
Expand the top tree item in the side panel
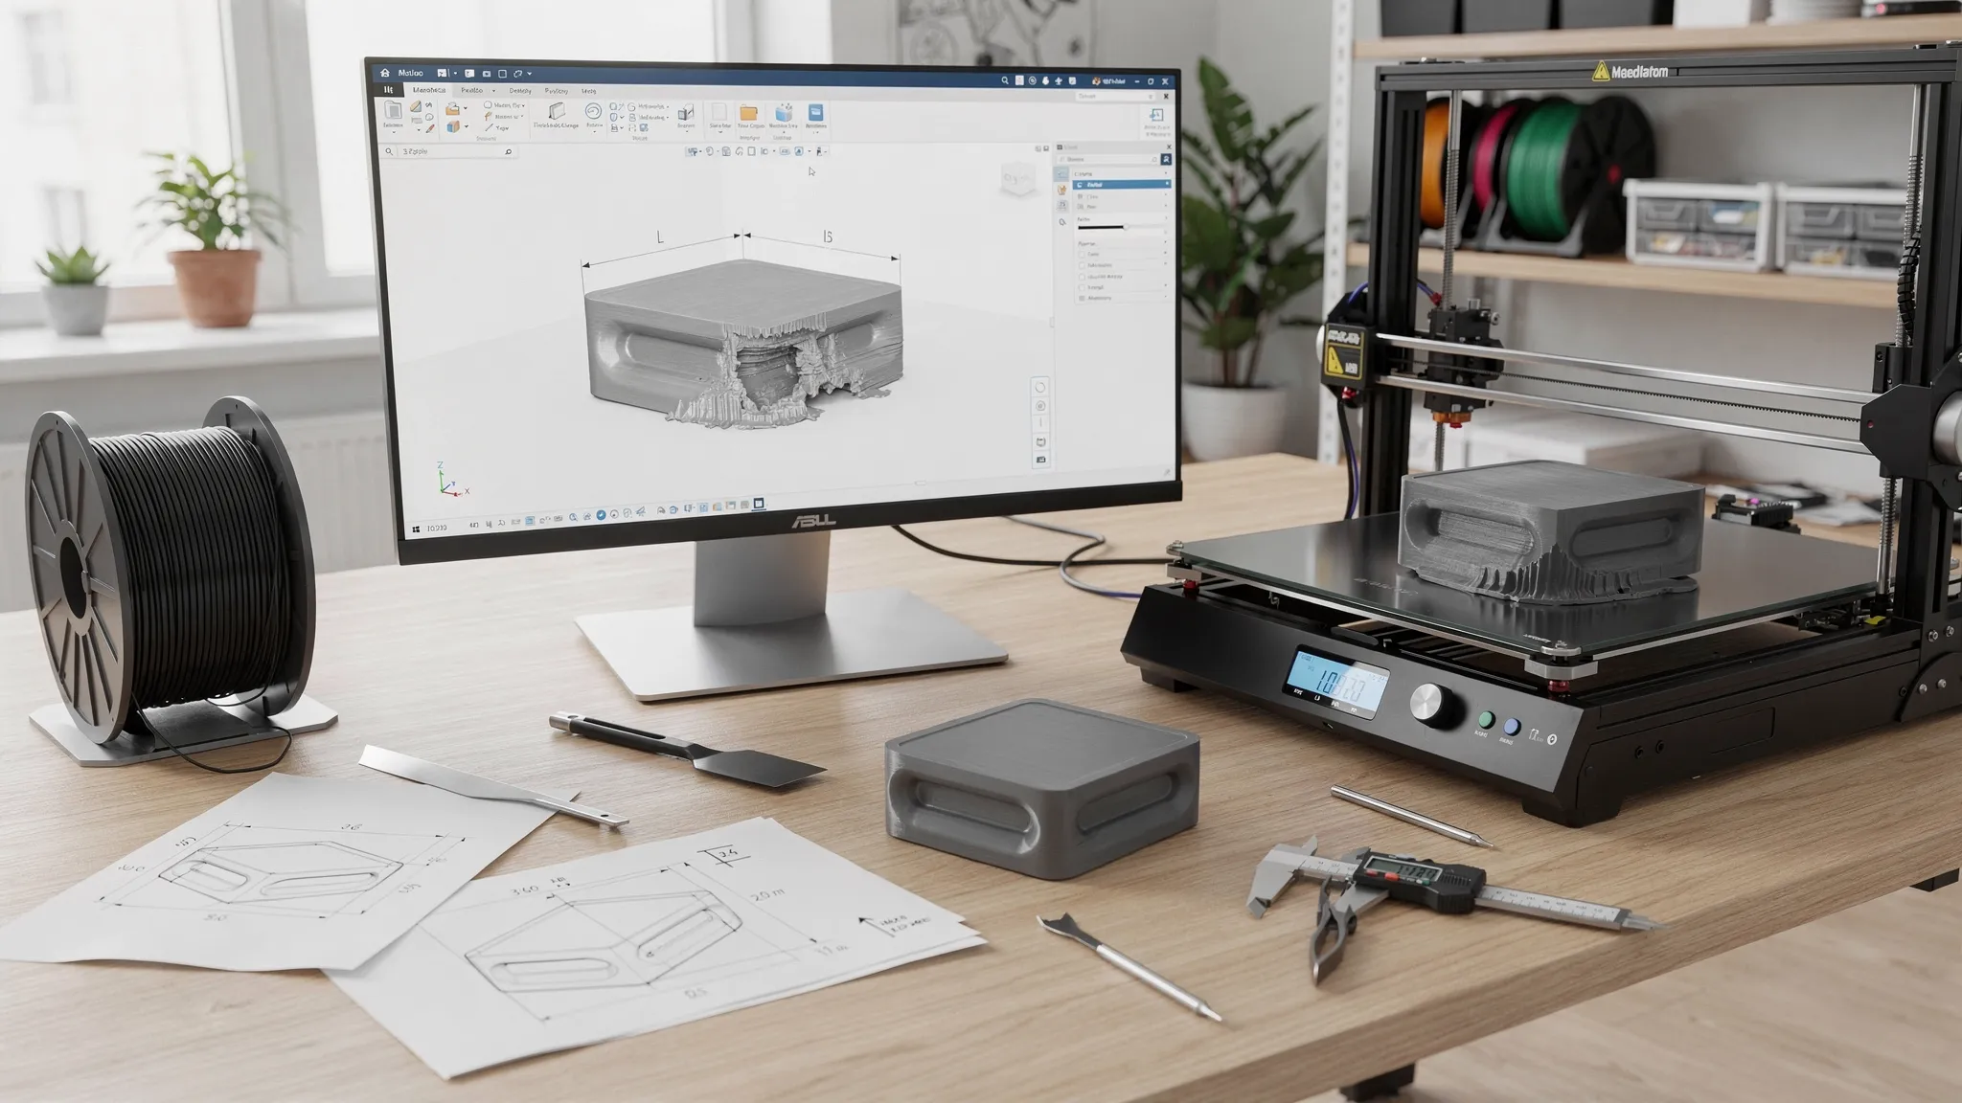coord(1165,173)
